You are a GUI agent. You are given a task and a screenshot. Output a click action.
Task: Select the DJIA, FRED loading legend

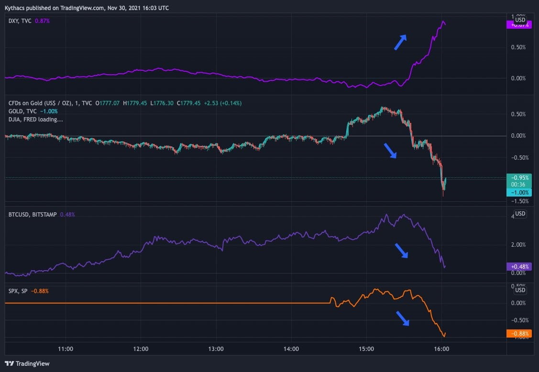tap(35, 120)
